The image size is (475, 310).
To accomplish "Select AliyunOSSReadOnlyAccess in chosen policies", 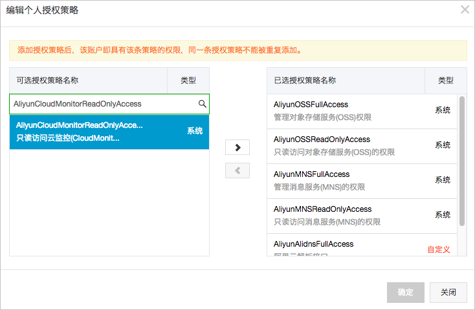I will pos(362,146).
